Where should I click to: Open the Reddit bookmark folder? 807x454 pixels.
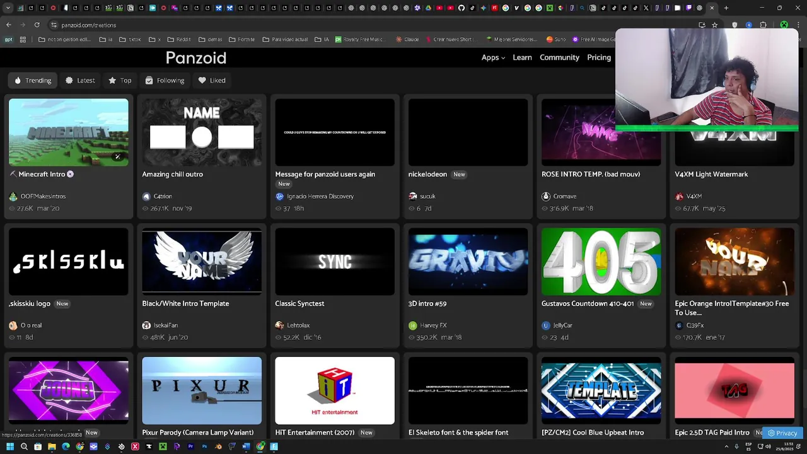click(x=179, y=39)
